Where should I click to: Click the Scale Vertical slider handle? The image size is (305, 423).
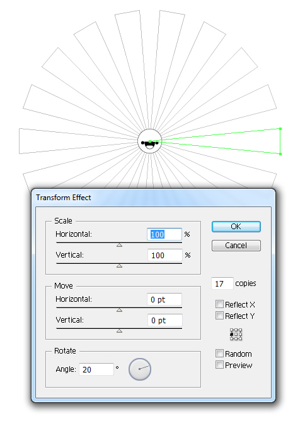(120, 266)
